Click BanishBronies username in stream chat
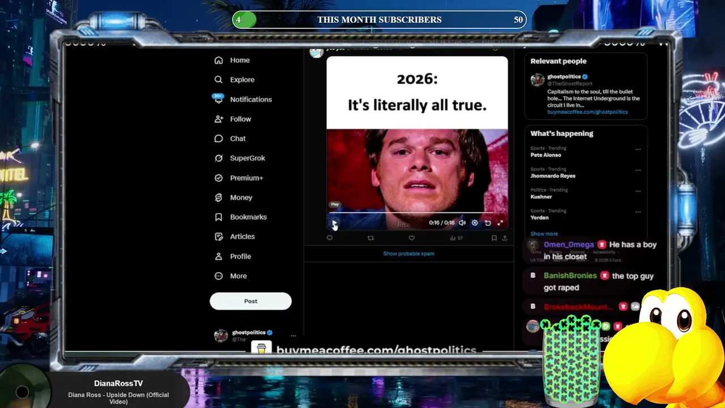 tap(570, 276)
